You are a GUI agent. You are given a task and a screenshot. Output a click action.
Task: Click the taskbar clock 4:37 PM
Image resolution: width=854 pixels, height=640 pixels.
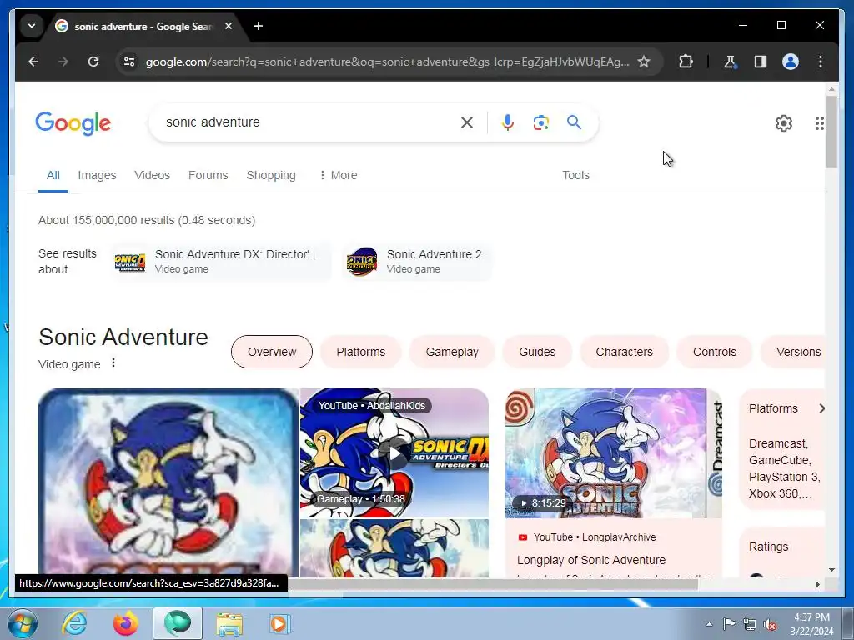811,617
